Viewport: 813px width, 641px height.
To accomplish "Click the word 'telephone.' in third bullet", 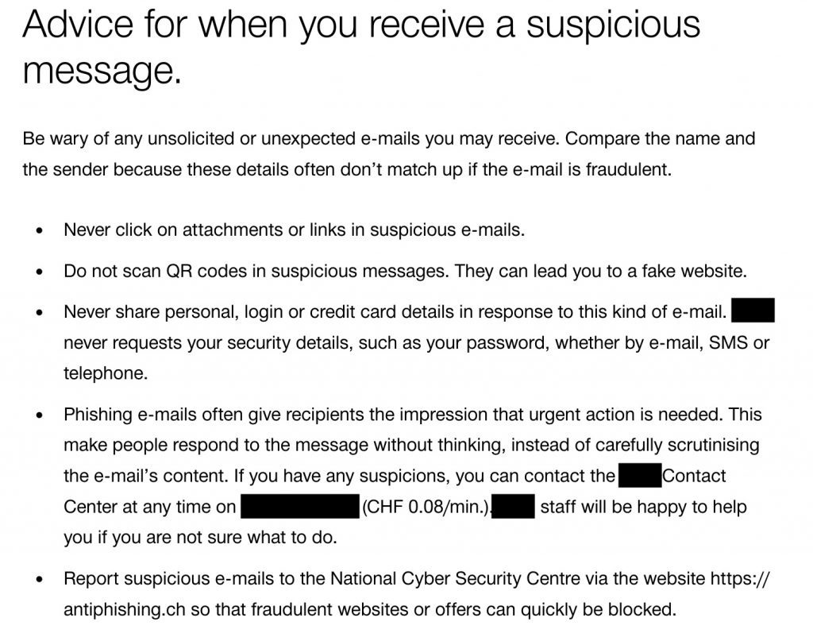I will tap(106, 373).
